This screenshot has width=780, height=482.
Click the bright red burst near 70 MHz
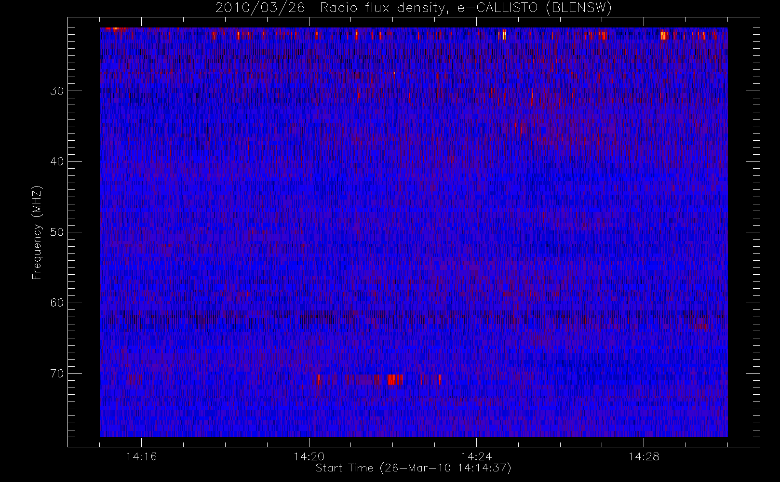(x=394, y=379)
